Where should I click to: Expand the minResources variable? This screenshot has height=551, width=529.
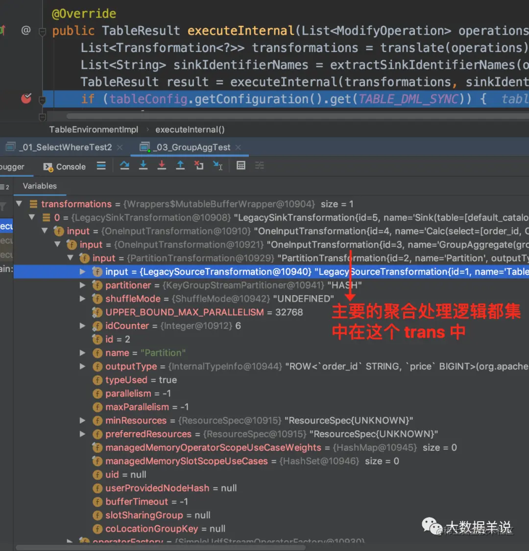pos(83,420)
